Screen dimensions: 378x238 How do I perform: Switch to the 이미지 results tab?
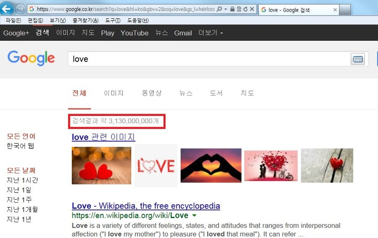pyautogui.click(x=114, y=93)
